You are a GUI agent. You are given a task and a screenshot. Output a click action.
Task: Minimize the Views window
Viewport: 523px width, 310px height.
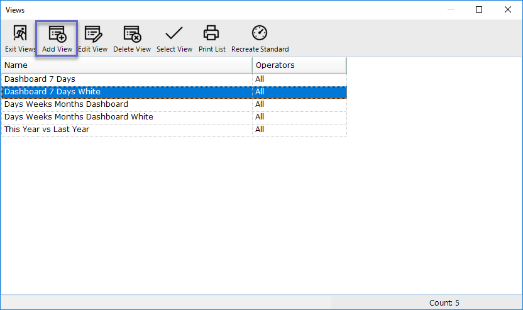[451, 9]
